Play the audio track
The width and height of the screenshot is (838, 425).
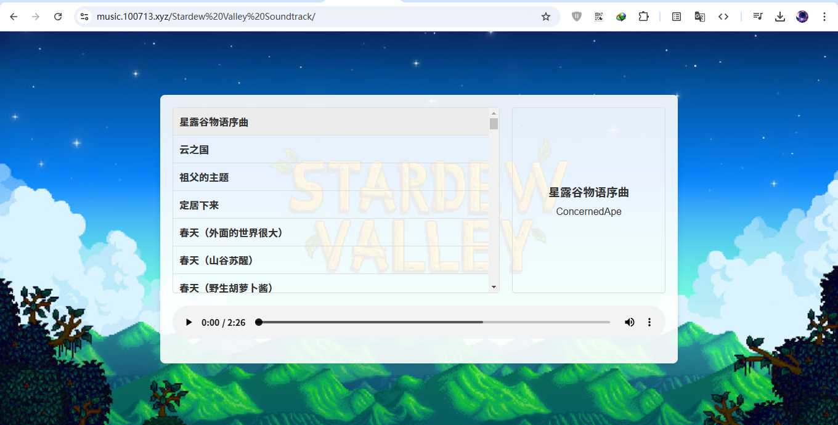(x=189, y=322)
